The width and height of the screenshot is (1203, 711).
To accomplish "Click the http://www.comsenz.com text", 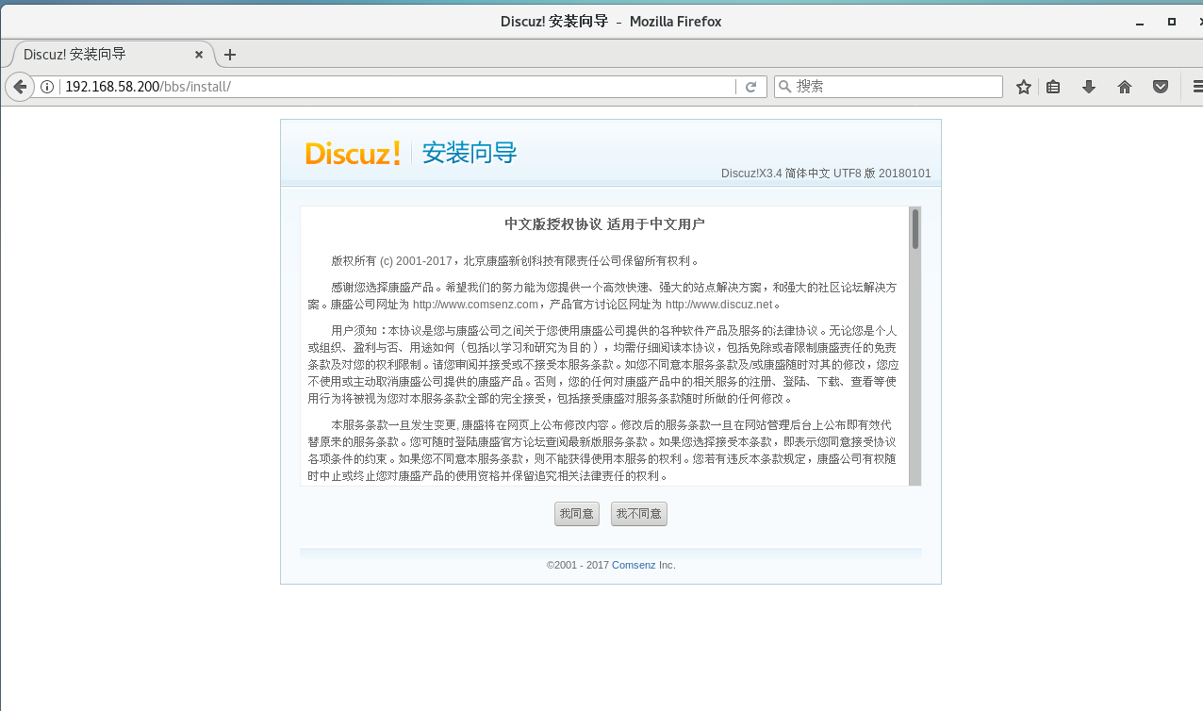I will (475, 305).
